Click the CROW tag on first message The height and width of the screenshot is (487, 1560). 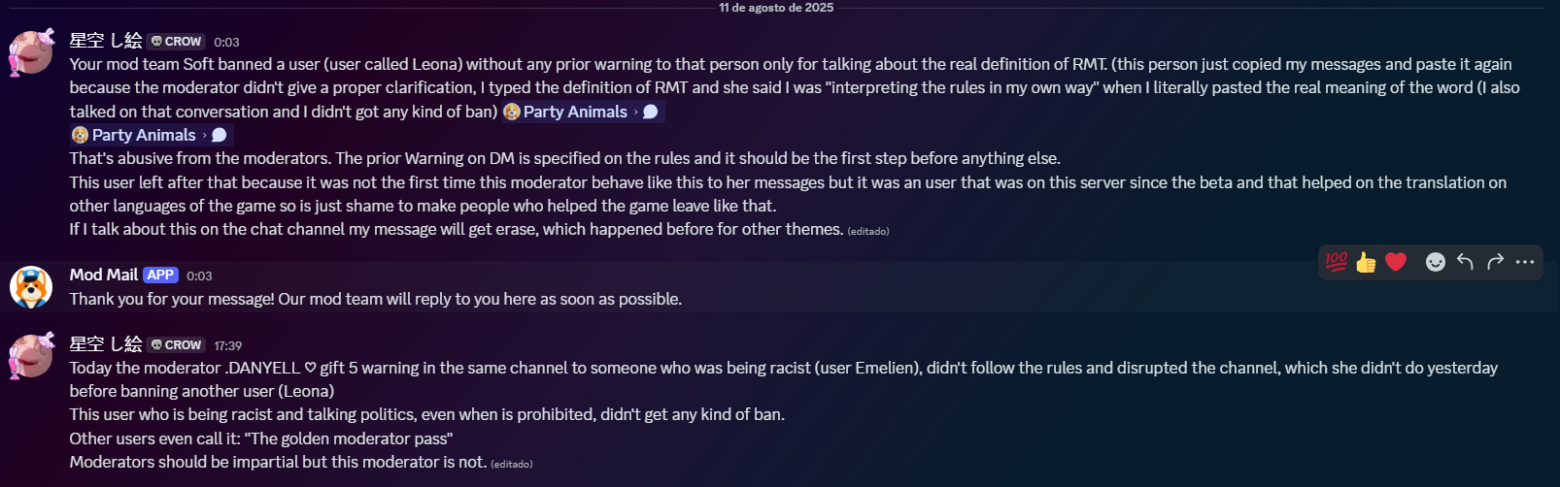(177, 42)
